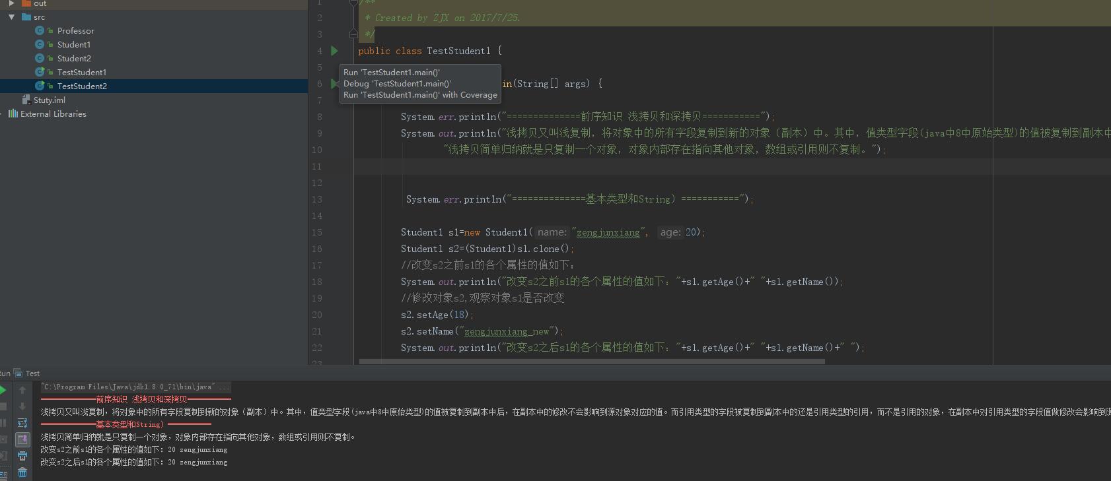1111x481 pixels.
Task: Toggle Scroll to End in the console
Action: [22, 439]
